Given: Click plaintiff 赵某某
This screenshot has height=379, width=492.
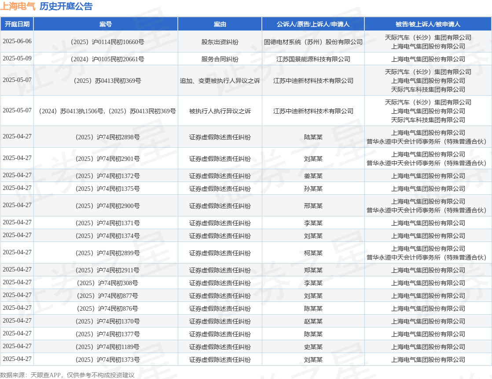Looking at the screenshot, I should pos(313,322).
